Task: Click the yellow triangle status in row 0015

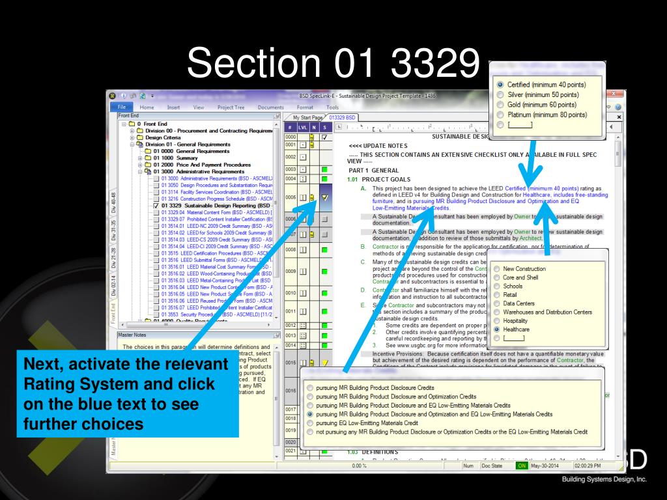Action: coord(325,363)
